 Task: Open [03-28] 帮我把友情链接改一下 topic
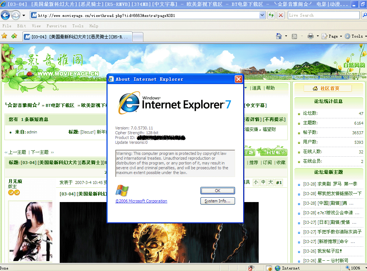[332, 194]
